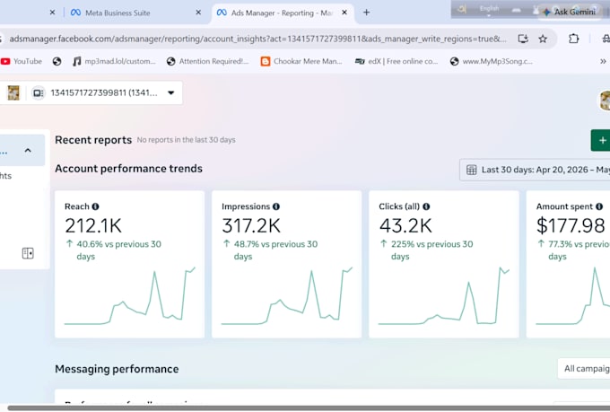
Task: Click the 225% vs previous 30 days text
Action: 431,250
